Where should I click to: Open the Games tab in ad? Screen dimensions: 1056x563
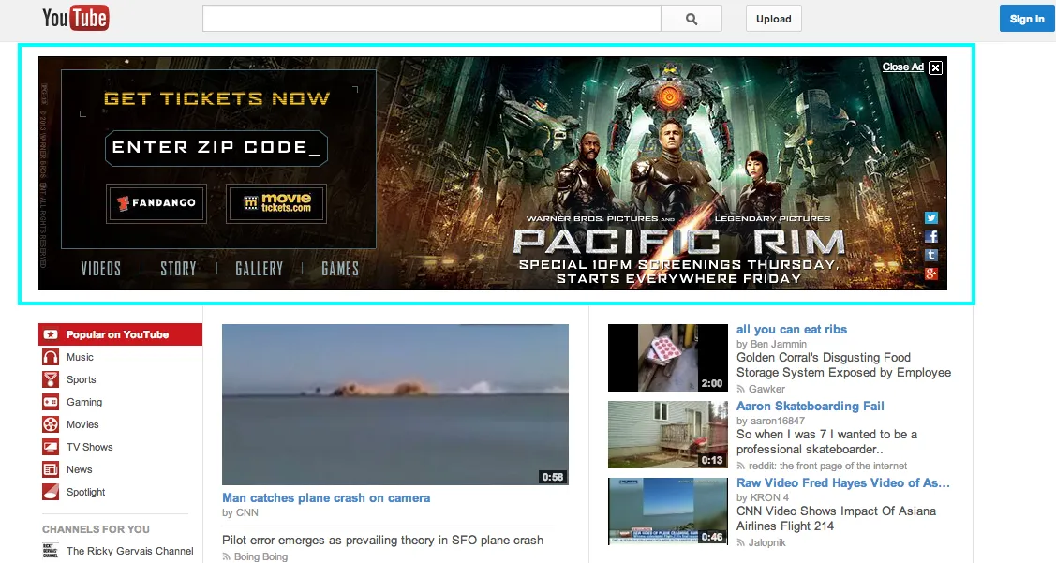[x=340, y=269]
